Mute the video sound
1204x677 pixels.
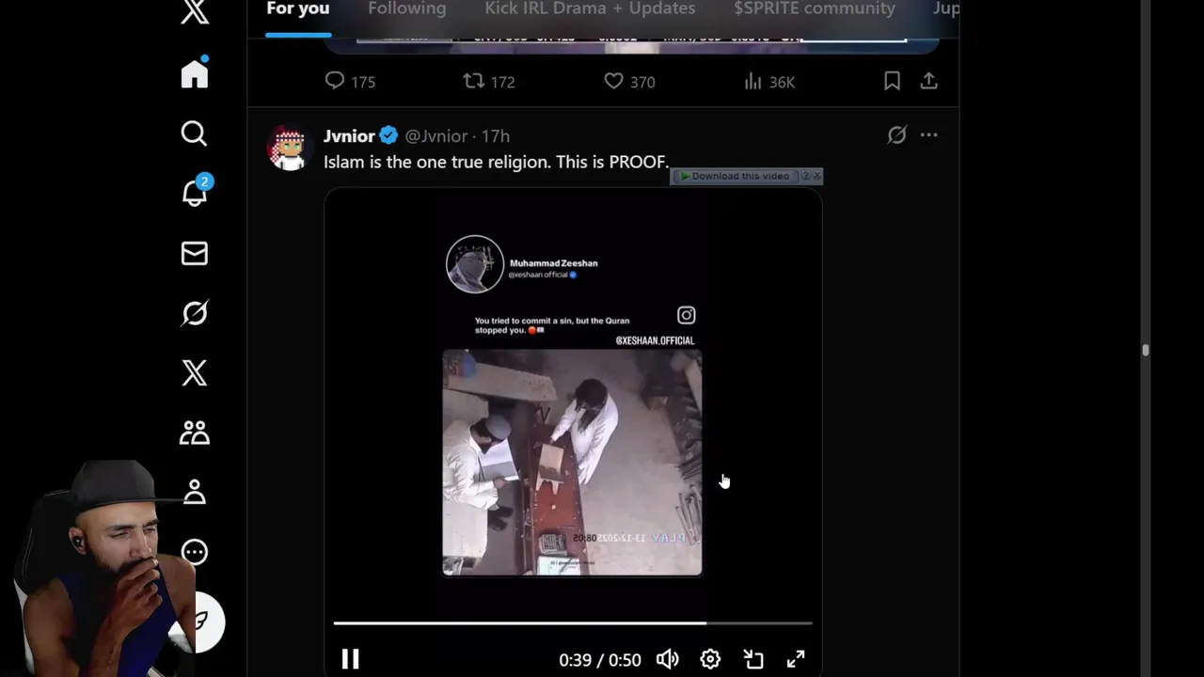click(667, 659)
